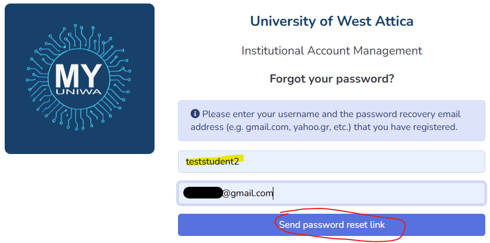Click the info icon in the notice
This screenshot has height=243, width=490.
(x=195, y=114)
